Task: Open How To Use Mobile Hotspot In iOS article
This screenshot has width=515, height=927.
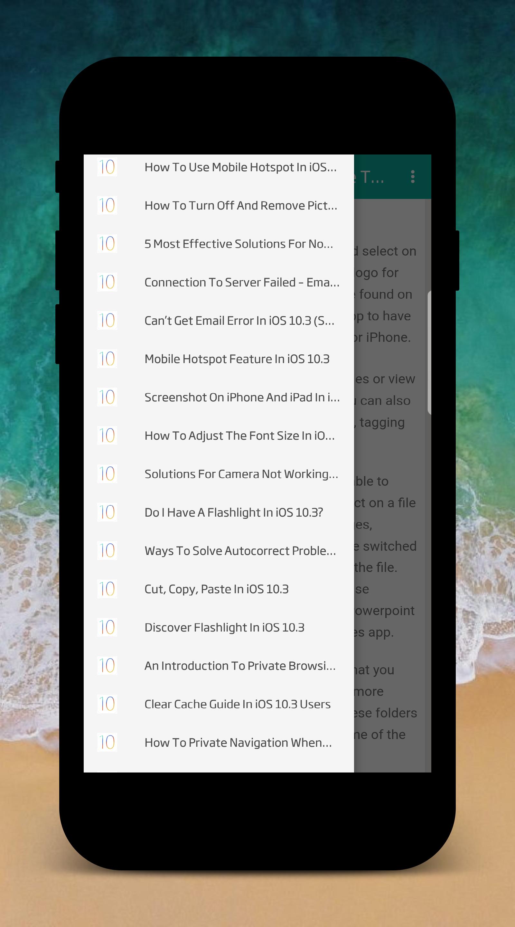Action: coord(219,167)
